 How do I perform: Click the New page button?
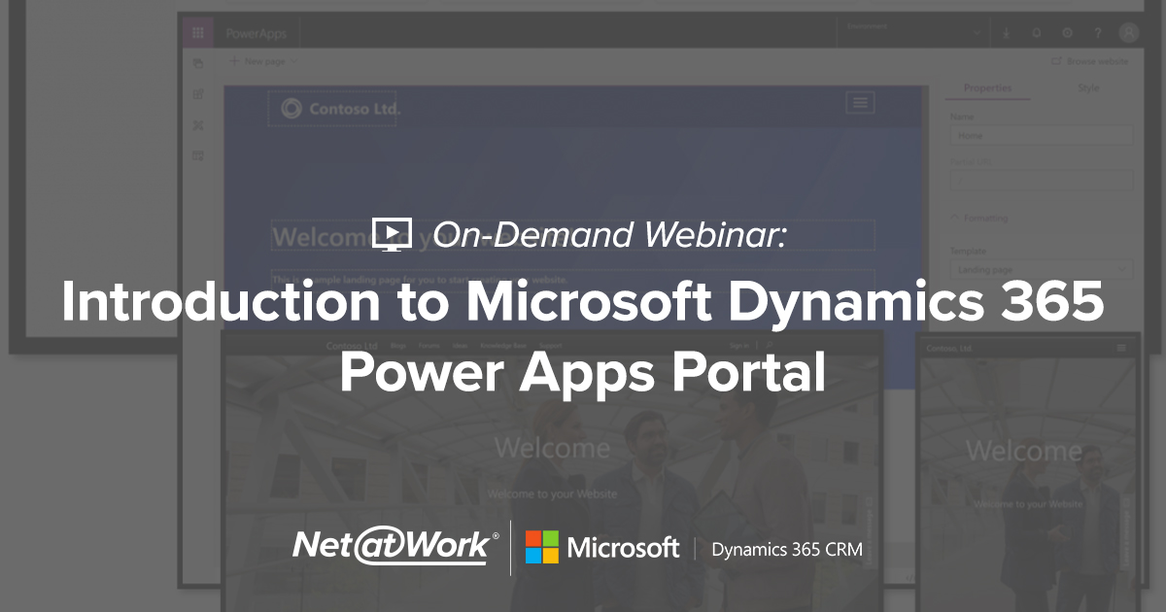[x=260, y=61]
